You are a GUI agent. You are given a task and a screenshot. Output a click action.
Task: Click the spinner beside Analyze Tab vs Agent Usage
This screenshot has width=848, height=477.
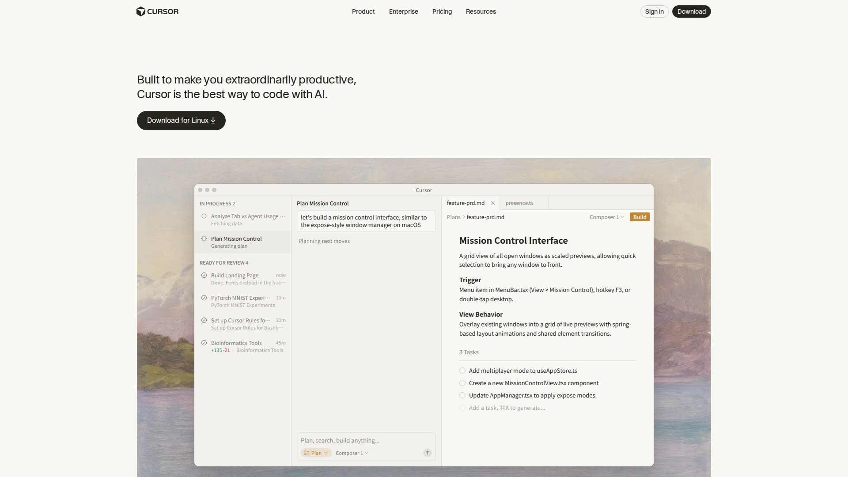click(x=204, y=216)
